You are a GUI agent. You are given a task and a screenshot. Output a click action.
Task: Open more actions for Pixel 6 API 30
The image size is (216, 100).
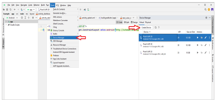210,45
